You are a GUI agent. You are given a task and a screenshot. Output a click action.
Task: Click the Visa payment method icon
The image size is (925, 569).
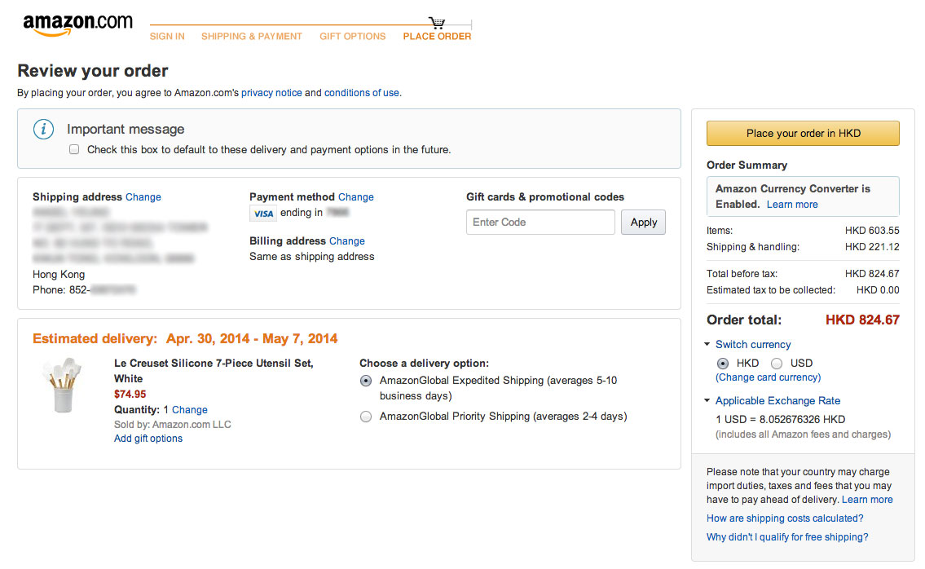262,213
